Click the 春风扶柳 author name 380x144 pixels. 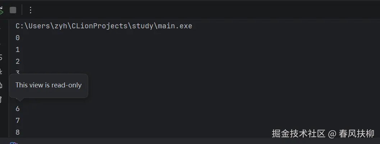[x=357, y=134]
